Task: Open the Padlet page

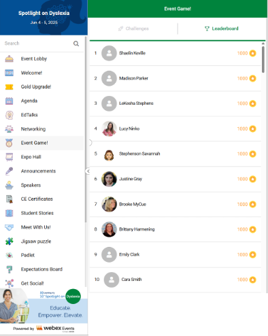Action: (x=42, y=255)
